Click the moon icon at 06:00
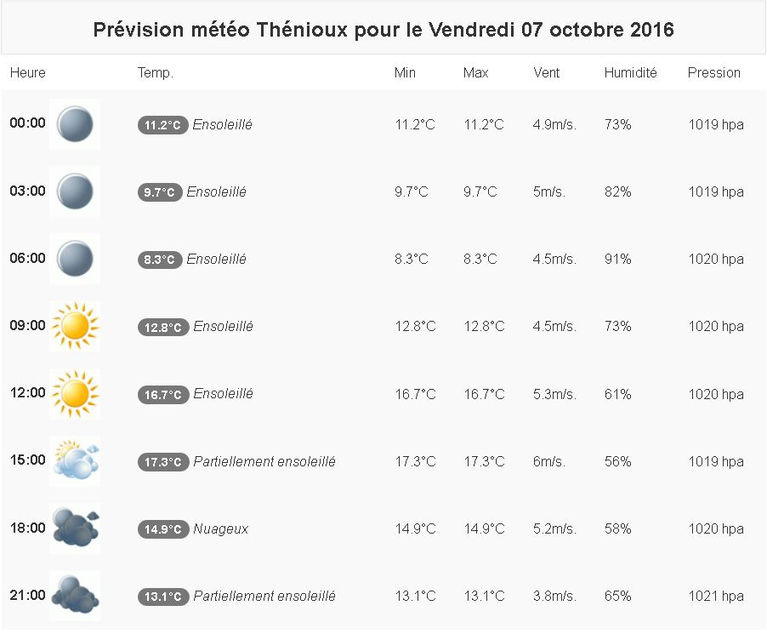This screenshot has height=634, width=767. click(x=75, y=259)
